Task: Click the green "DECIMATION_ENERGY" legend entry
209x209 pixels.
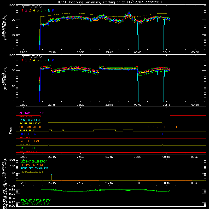Action: tap(33, 161)
